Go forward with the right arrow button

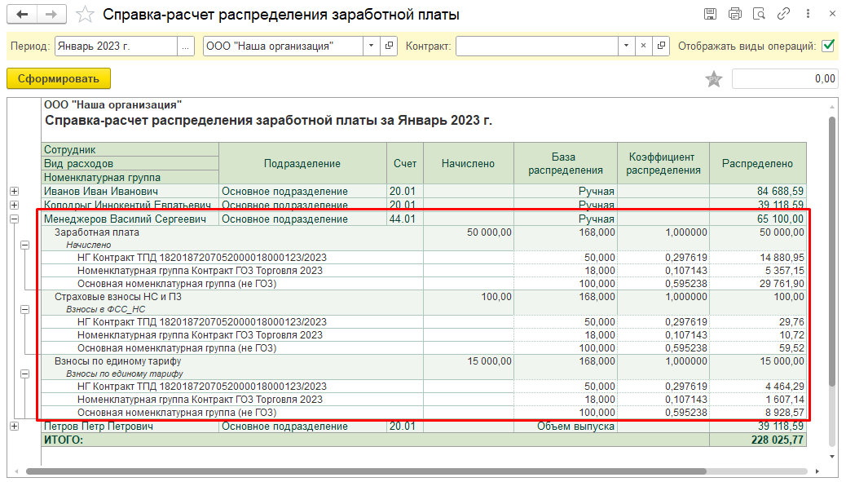click(51, 15)
